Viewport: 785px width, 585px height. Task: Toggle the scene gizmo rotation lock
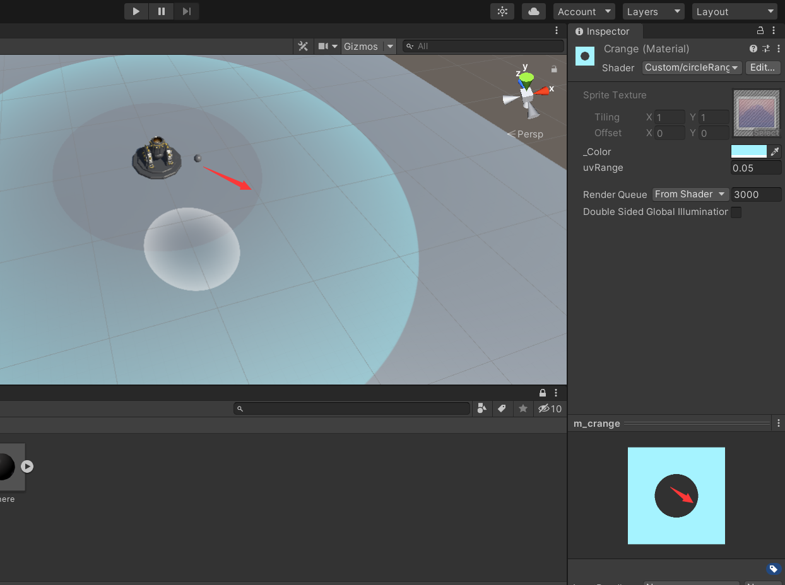(x=554, y=69)
